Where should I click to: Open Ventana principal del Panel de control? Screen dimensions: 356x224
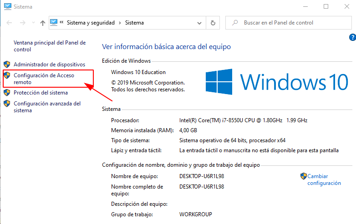click(50, 46)
